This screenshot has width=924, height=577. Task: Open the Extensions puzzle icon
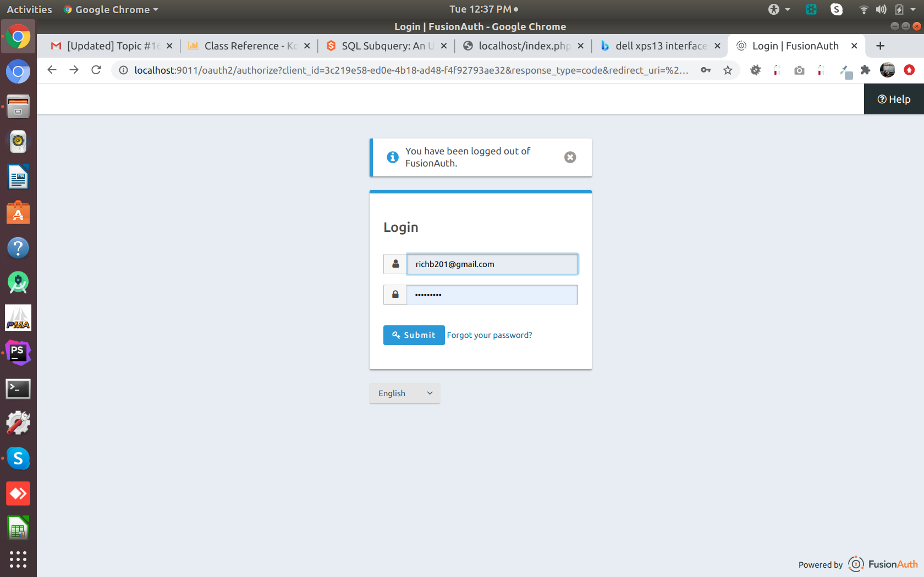865,70
